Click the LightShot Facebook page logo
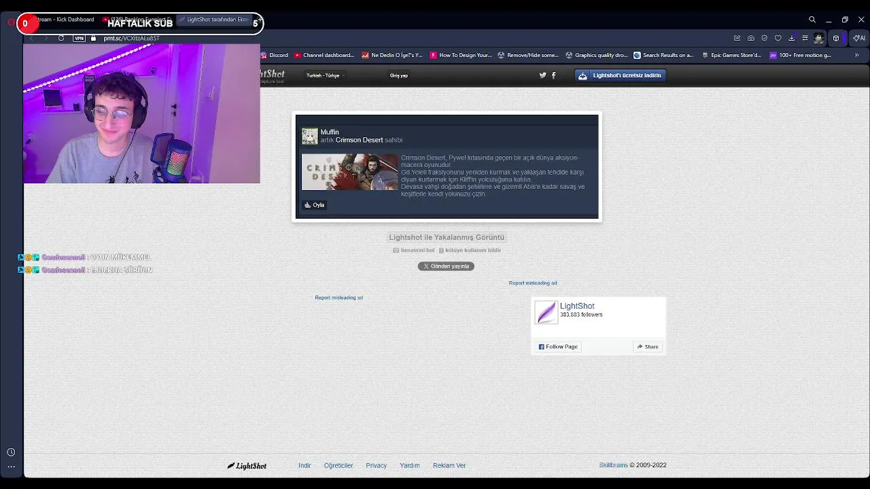The width and height of the screenshot is (870, 489). tap(546, 312)
